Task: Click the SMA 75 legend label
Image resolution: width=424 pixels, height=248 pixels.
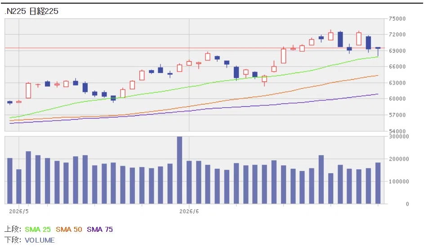Action: (x=100, y=229)
